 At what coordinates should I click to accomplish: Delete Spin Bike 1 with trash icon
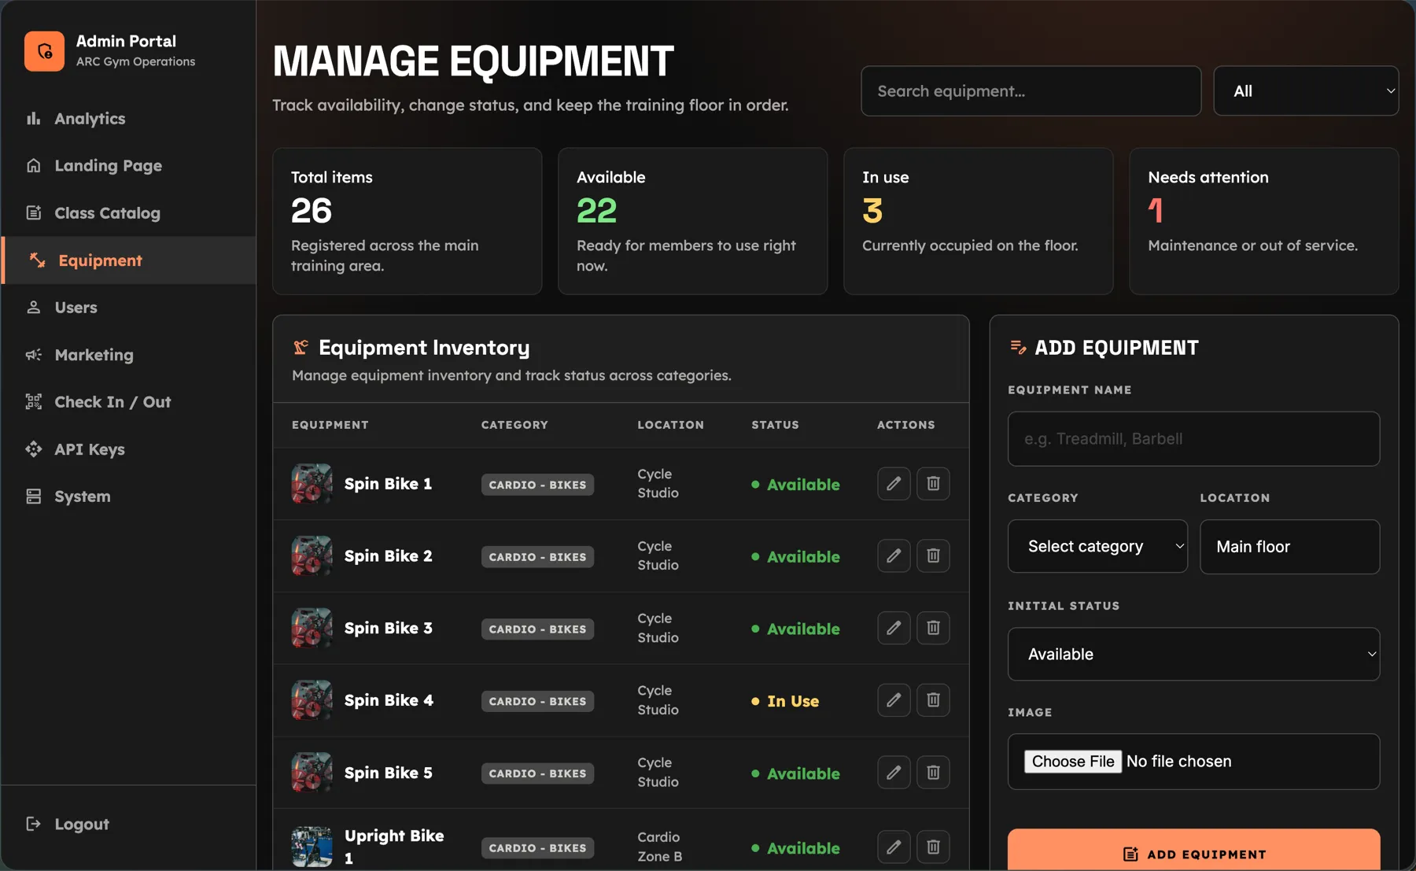tap(933, 483)
